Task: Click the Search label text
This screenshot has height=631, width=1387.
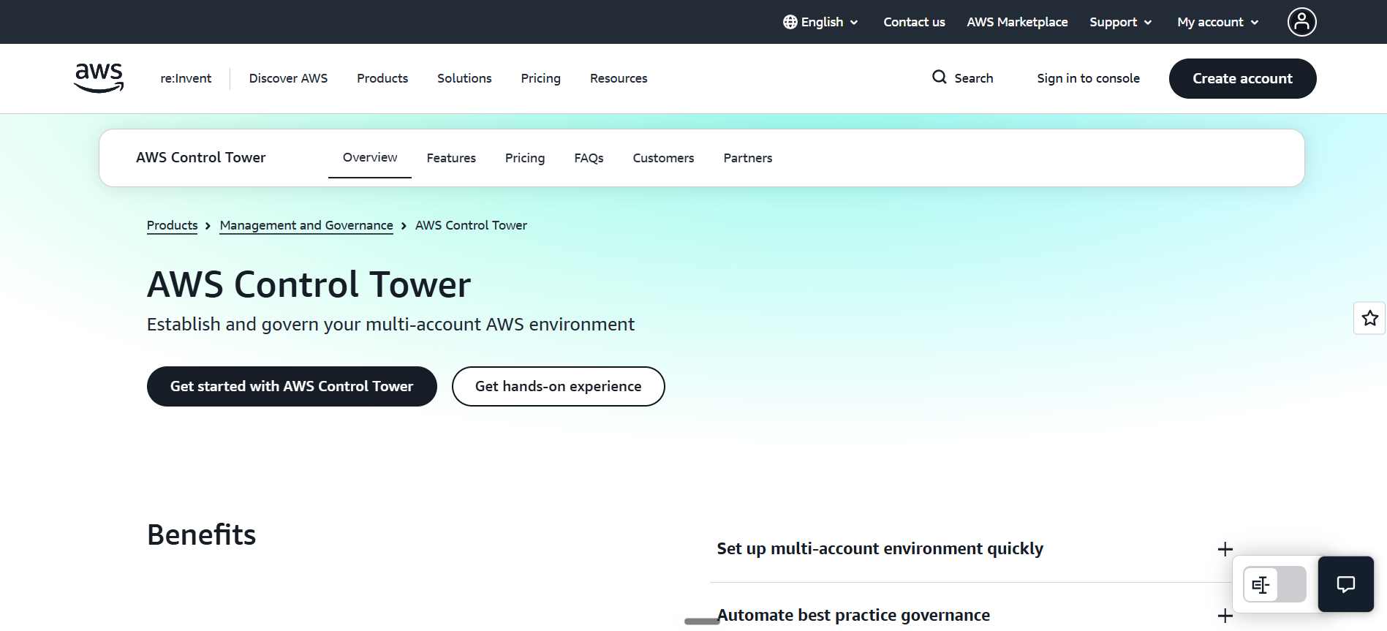Action: [x=973, y=78]
